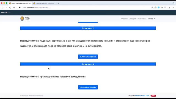Viewport: 176px width, 99px height.
Task: Add the page to bookmarks with the heart icon
Action: tap(165, 7)
